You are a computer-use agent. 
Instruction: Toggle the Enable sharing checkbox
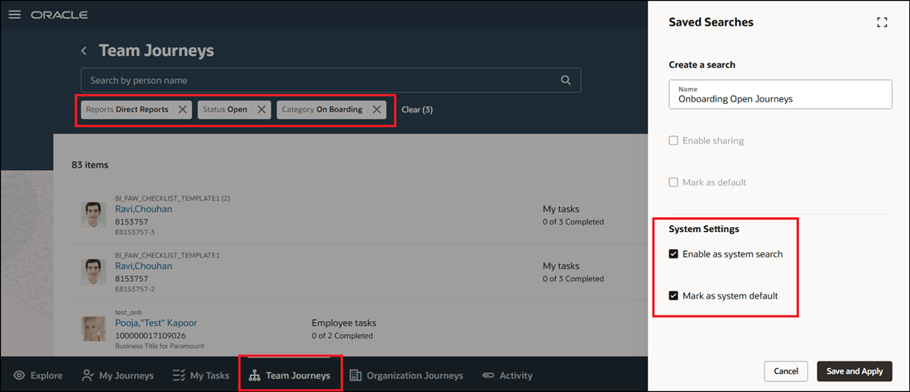coord(673,140)
